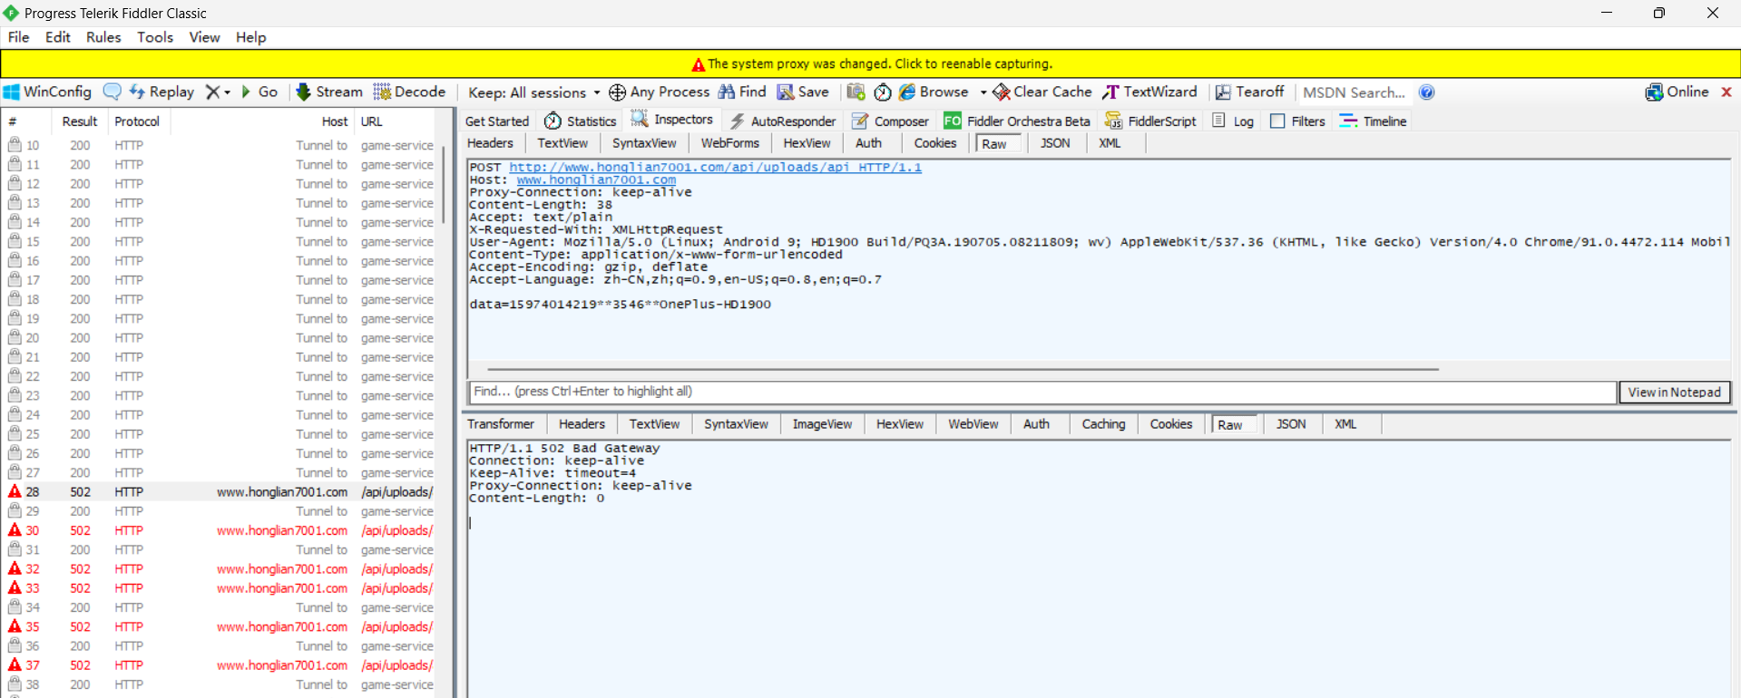Click the session list vertical scrollbar

[x=445, y=186]
